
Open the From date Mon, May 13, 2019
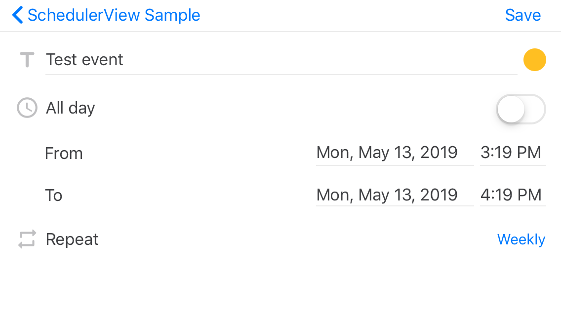(395, 153)
